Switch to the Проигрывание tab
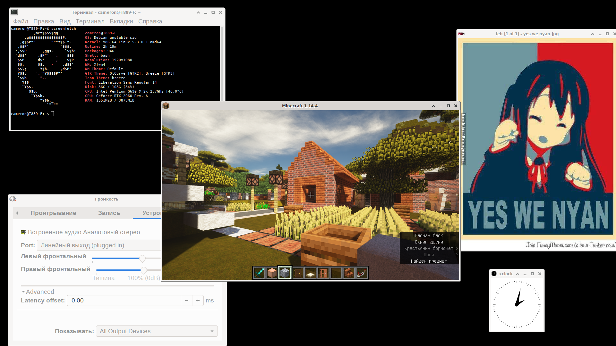Screen dimensions: 616x346 pos(53,213)
